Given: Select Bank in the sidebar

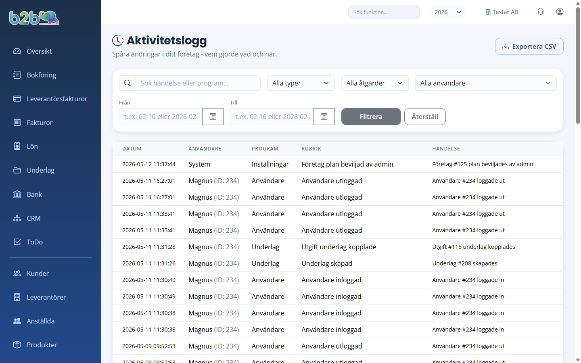Looking at the screenshot, I should [x=34, y=194].
